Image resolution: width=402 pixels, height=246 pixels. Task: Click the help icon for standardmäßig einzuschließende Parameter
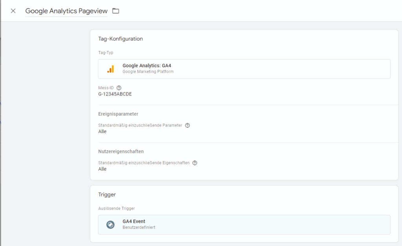[x=187, y=125]
